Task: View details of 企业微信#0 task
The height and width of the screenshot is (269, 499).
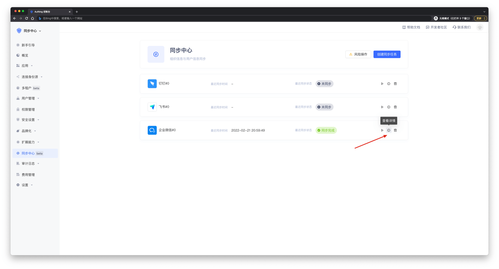Action: [x=389, y=130]
